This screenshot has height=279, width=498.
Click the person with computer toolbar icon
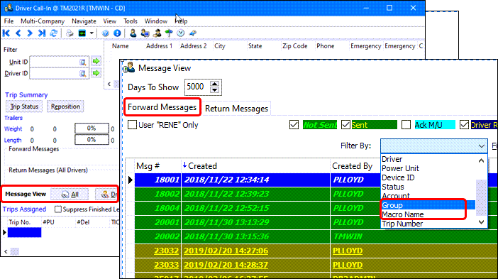(145, 33)
